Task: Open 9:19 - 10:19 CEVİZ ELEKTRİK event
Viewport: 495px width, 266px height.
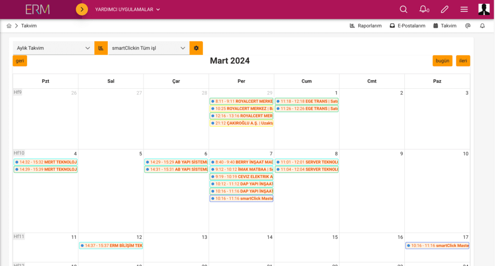Action: click(242, 177)
